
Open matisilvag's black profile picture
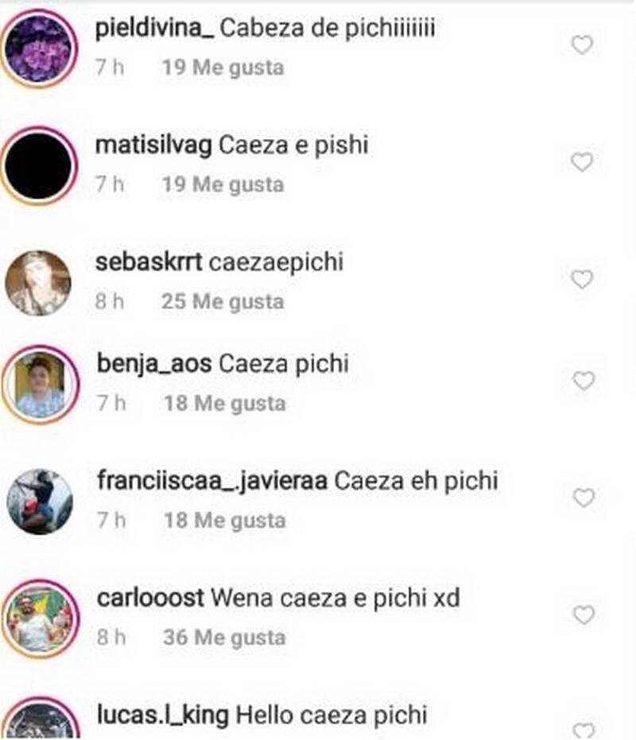pyautogui.click(x=38, y=165)
